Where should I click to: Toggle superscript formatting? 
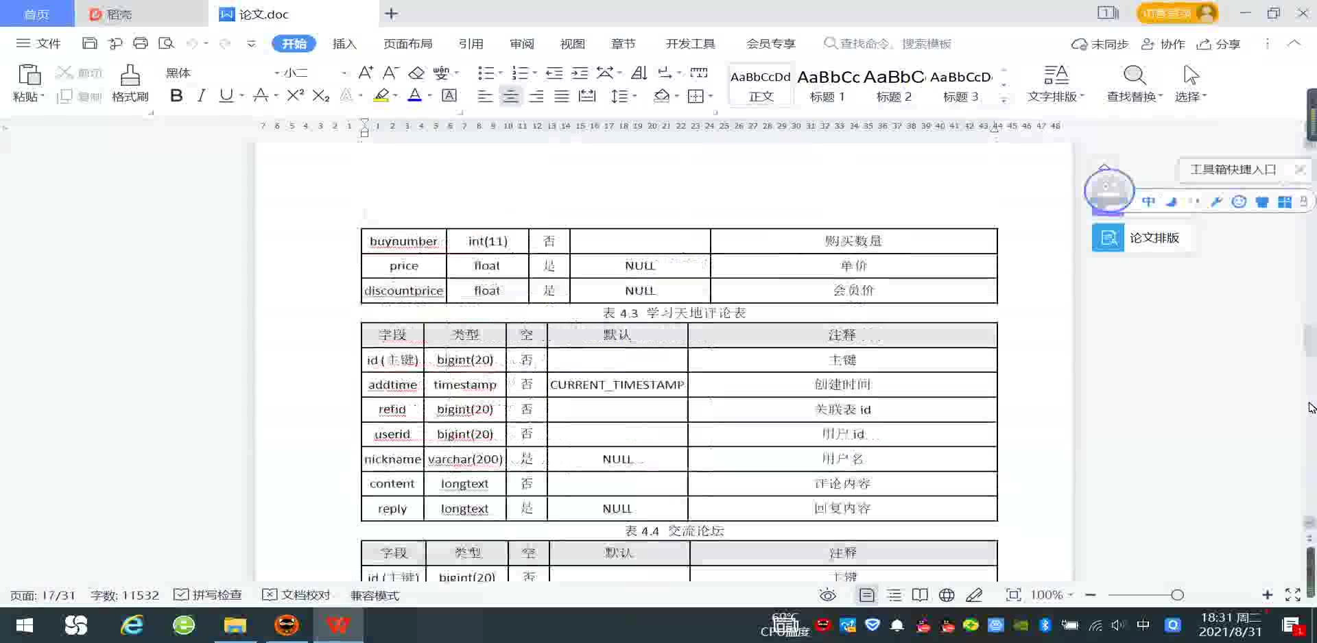pyautogui.click(x=296, y=95)
